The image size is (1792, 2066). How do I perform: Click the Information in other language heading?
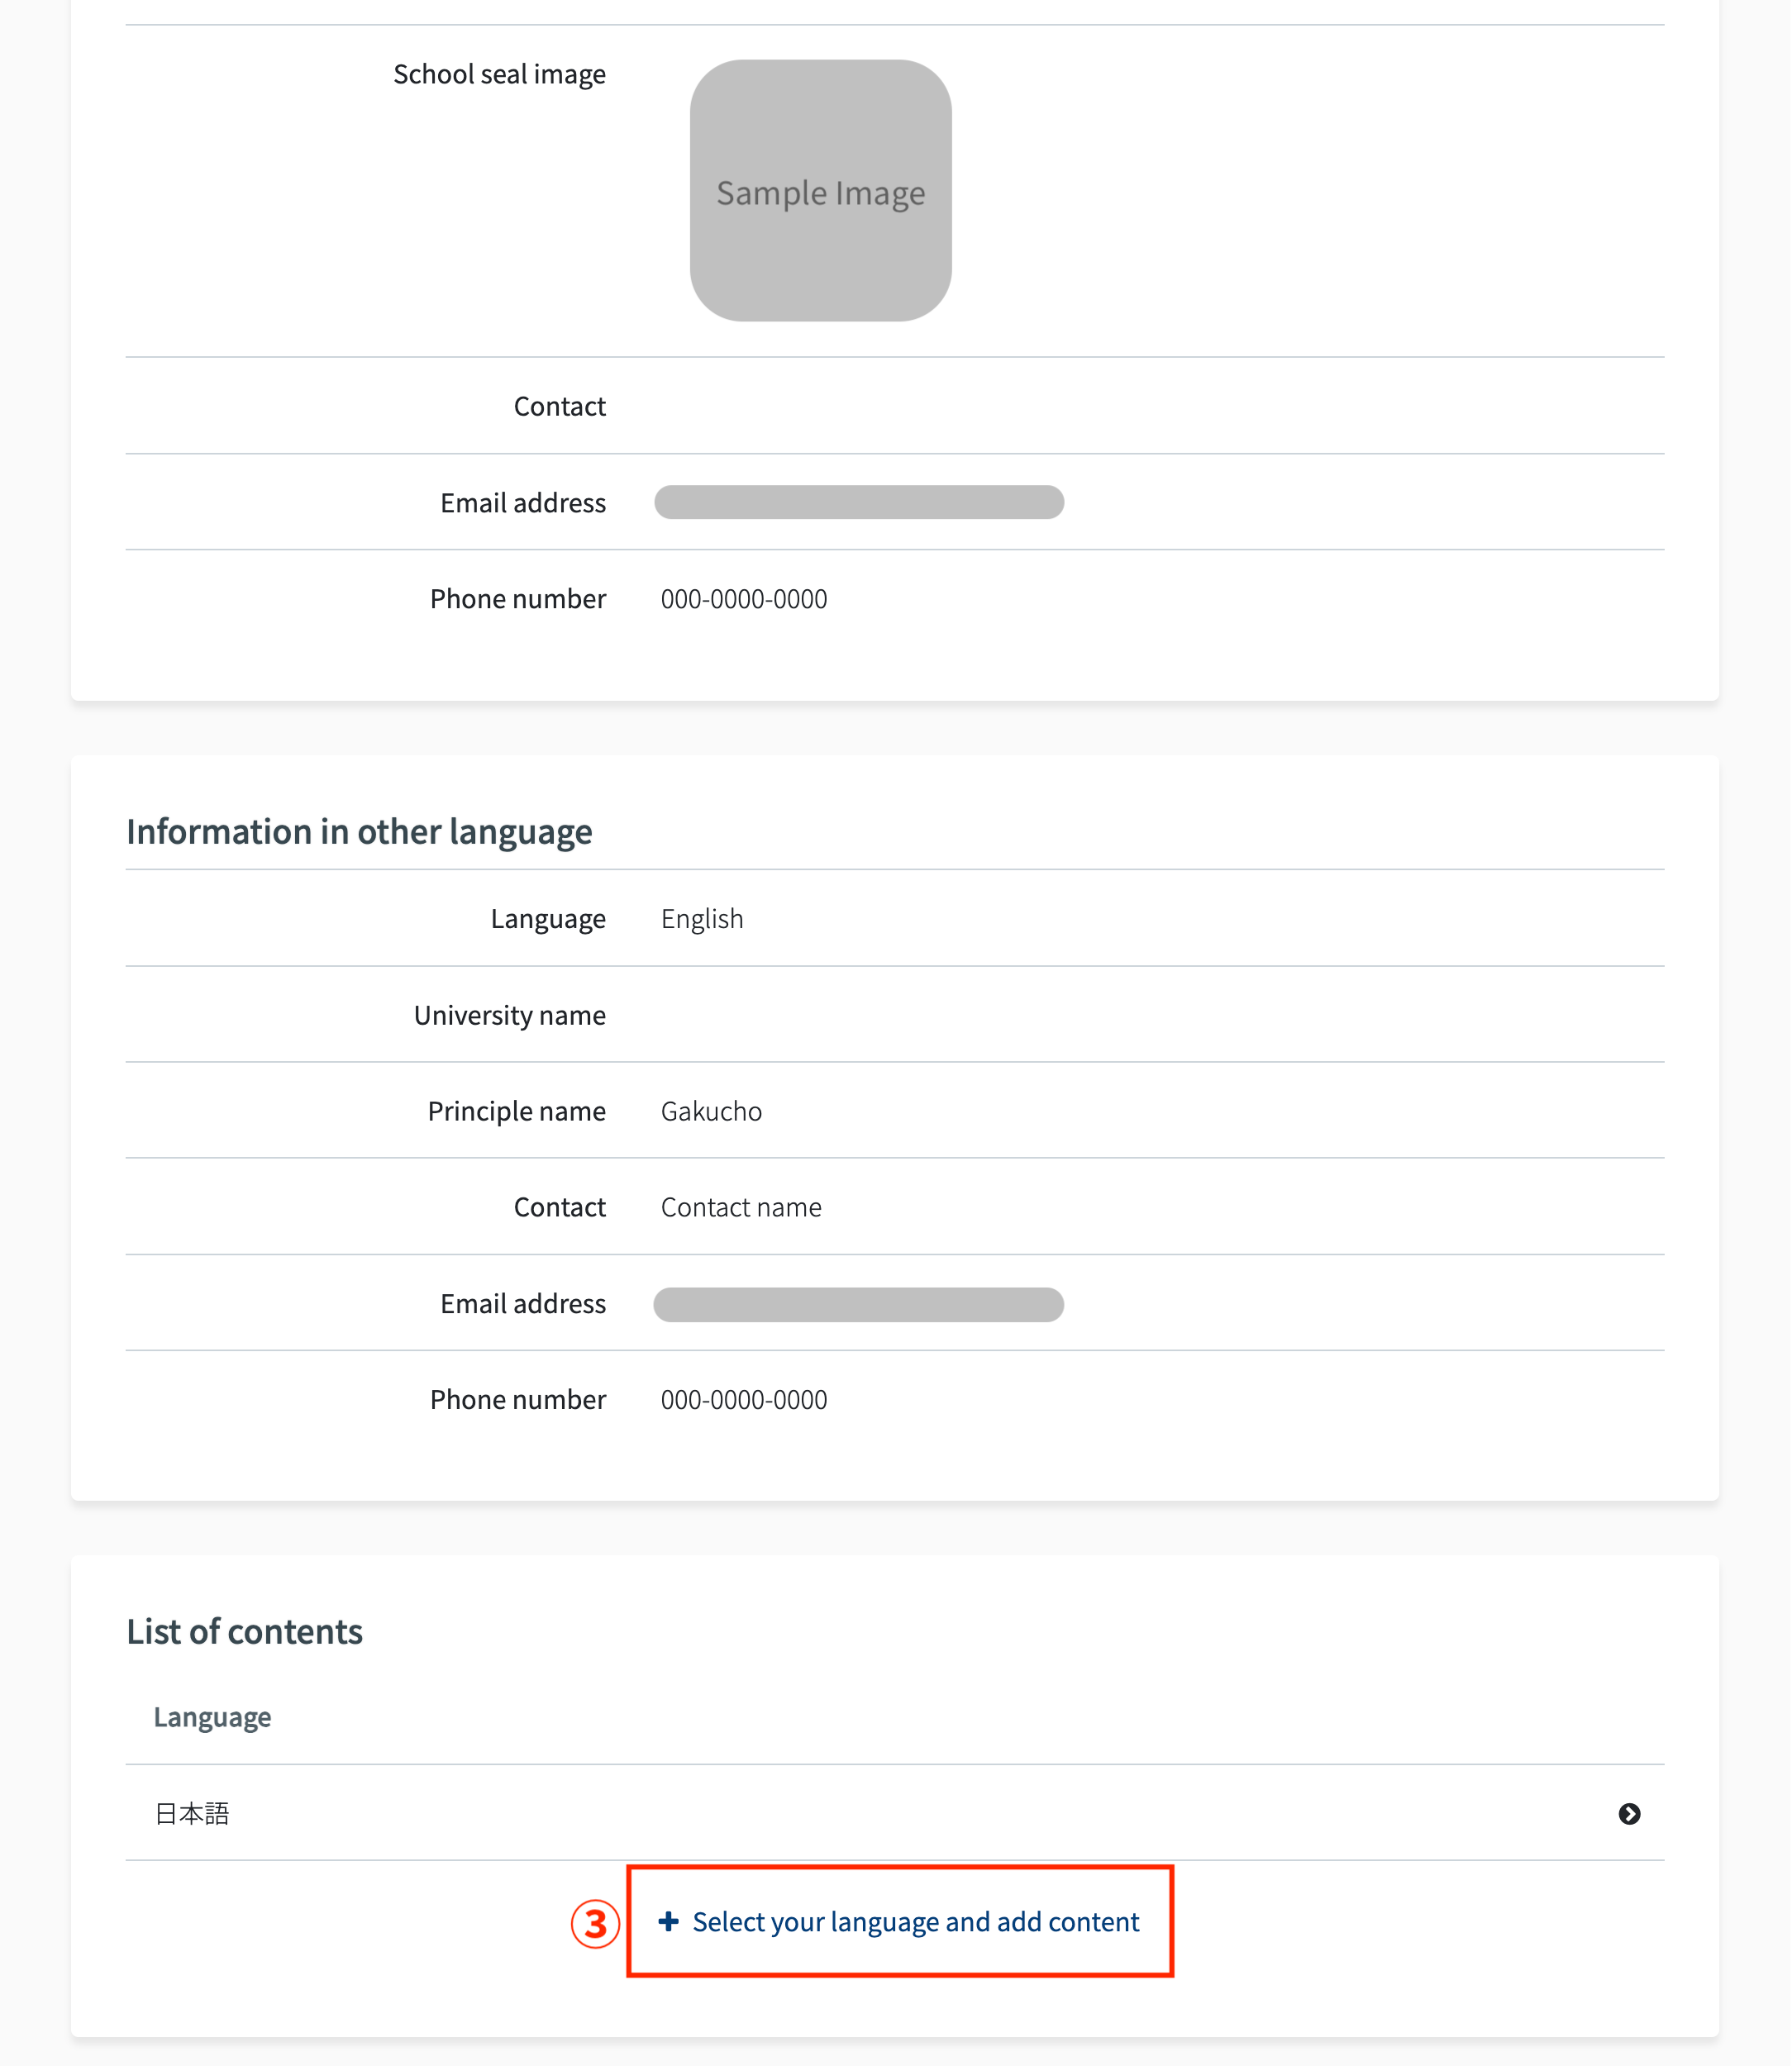[359, 831]
